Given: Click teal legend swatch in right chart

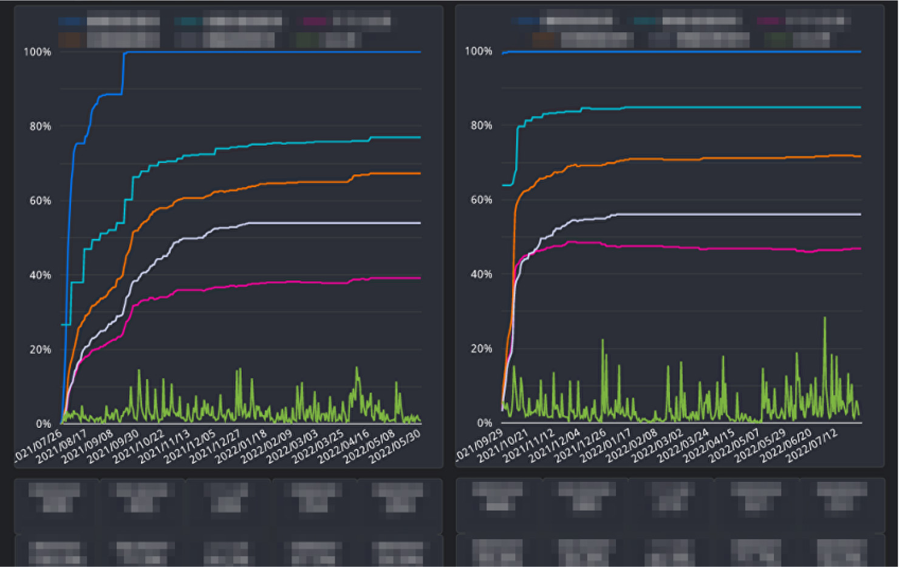Looking at the screenshot, I should pyautogui.click(x=646, y=21).
